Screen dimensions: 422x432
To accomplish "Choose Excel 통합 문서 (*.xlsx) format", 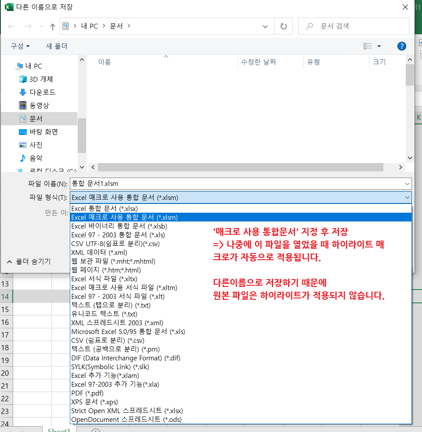I will pyautogui.click(x=241, y=209).
